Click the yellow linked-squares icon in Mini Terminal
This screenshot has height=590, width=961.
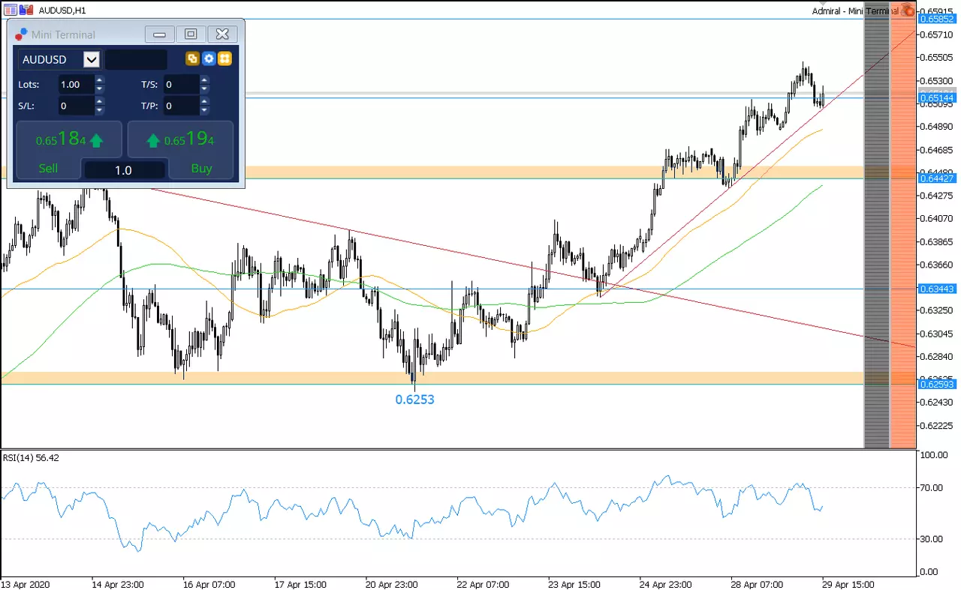coord(193,58)
